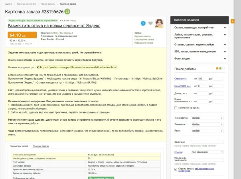Focus the 'Время выполнения' to field
The image size is (241, 179).
click(218, 101)
